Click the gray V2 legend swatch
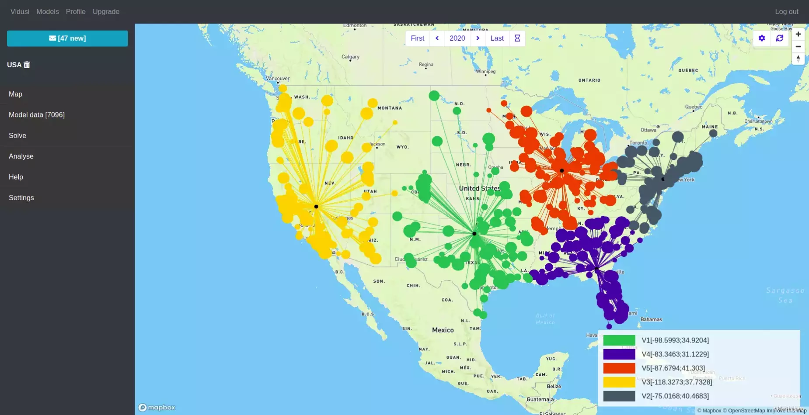 pos(619,396)
